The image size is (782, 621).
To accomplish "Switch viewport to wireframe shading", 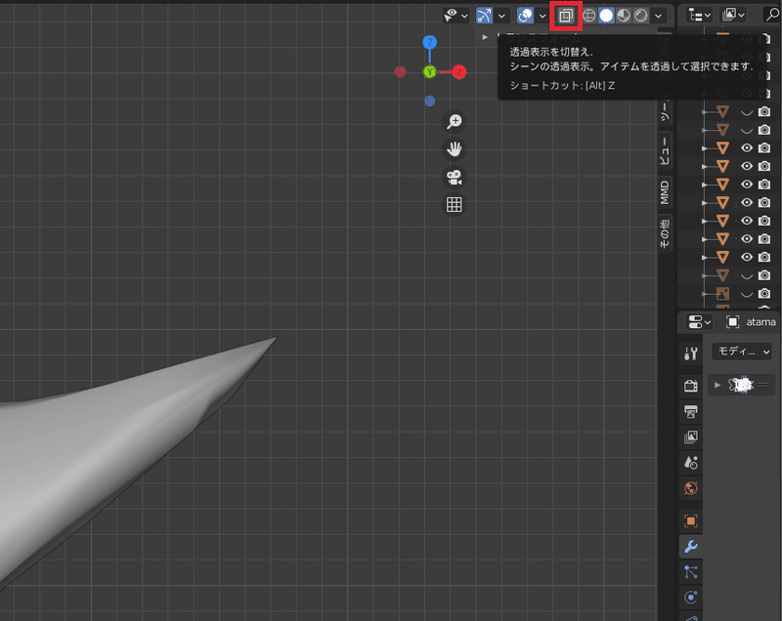I will [x=589, y=16].
